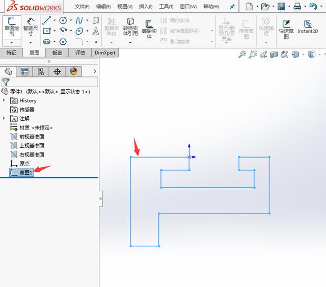Open Save icon dropdown arrow
Viewport: 326px width, 287px height.
(289, 7)
